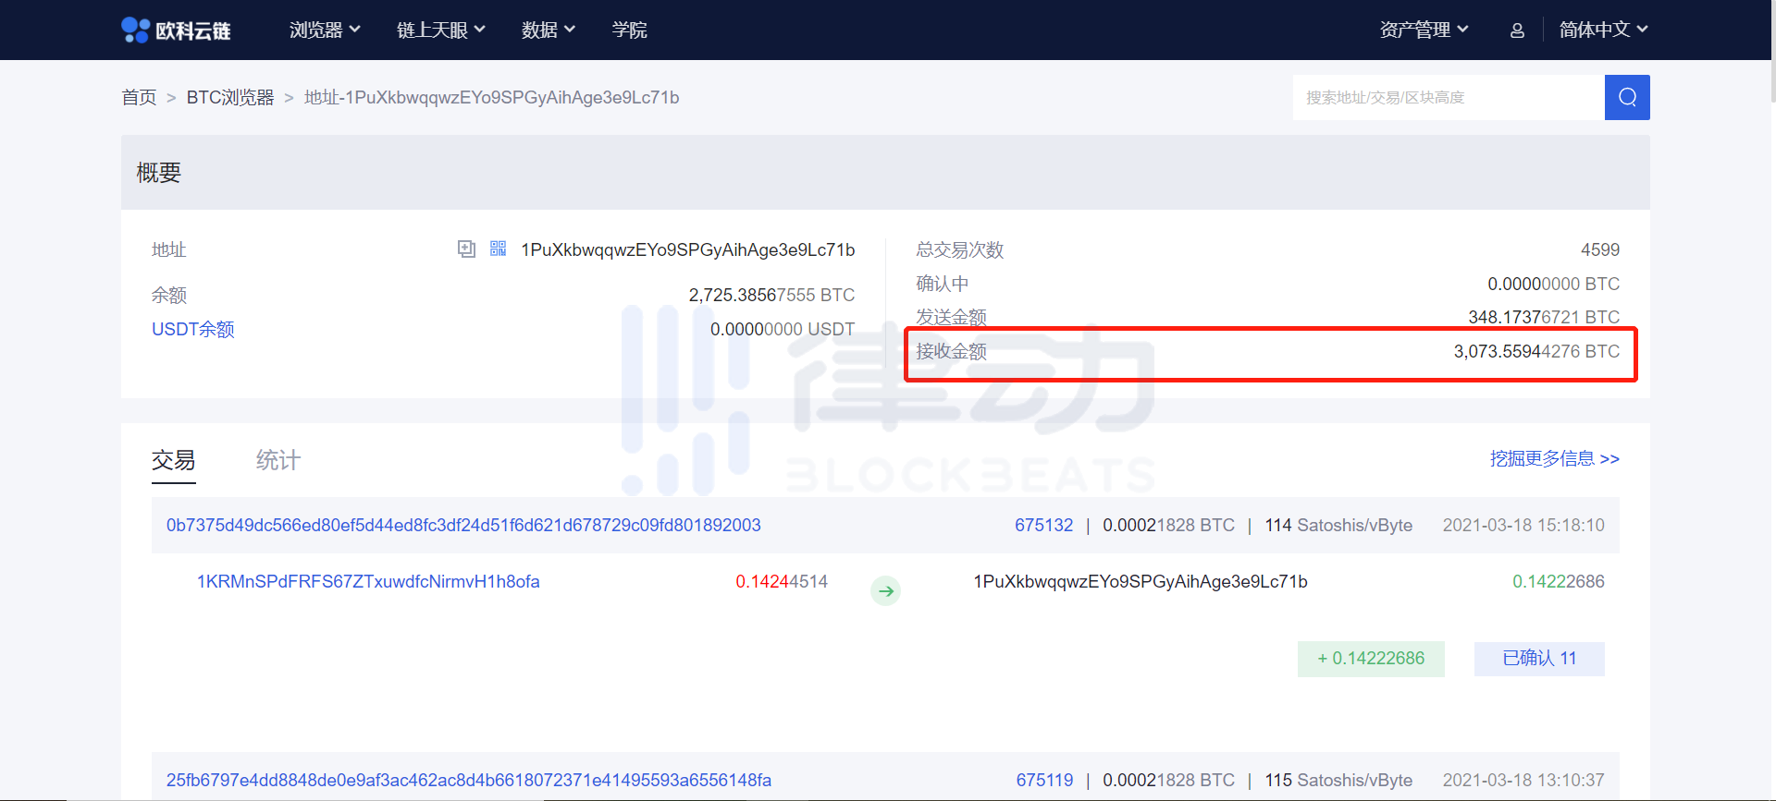Image resolution: width=1776 pixels, height=801 pixels.
Task: Click the timestamp 2021-03-18 13:10:37
Action: pyautogui.click(x=1523, y=781)
